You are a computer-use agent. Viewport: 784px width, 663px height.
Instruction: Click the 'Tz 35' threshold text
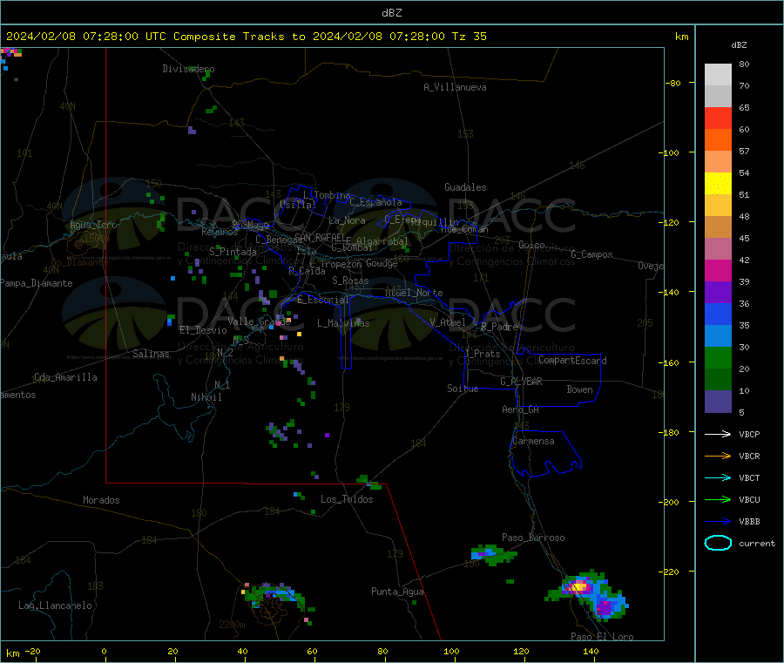(x=469, y=37)
